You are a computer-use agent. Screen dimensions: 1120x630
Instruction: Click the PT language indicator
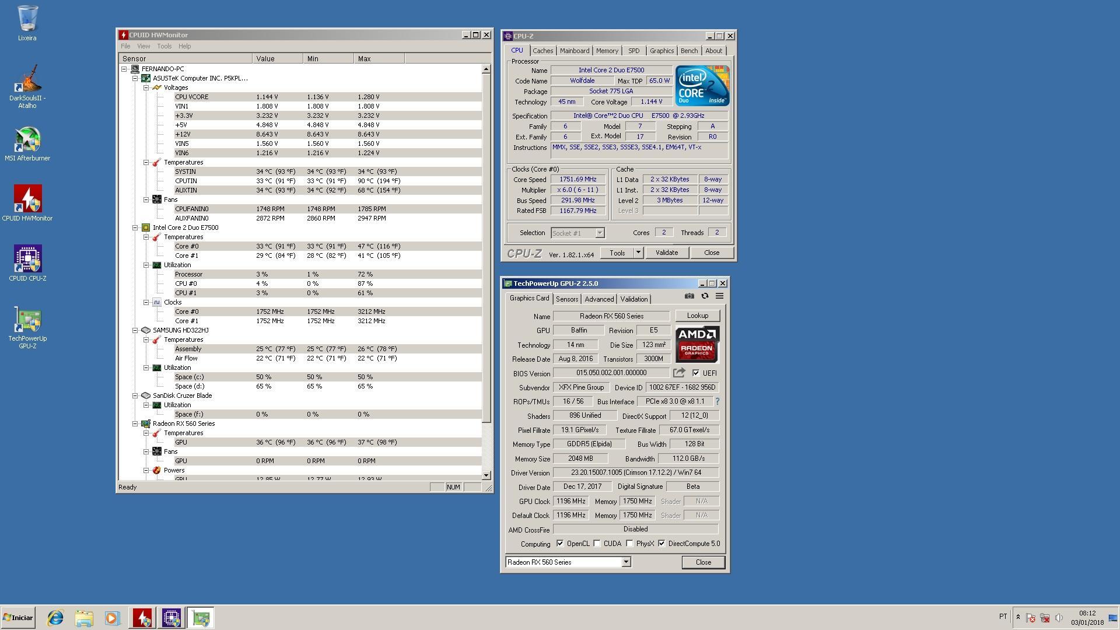(x=1003, y=617)
